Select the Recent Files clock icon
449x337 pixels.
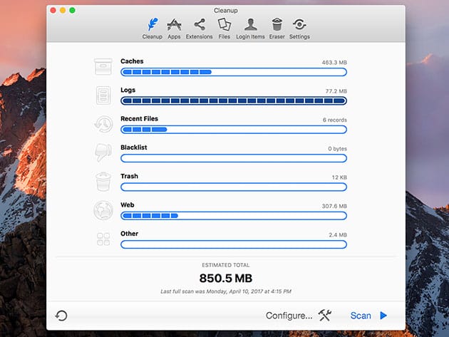103,124
